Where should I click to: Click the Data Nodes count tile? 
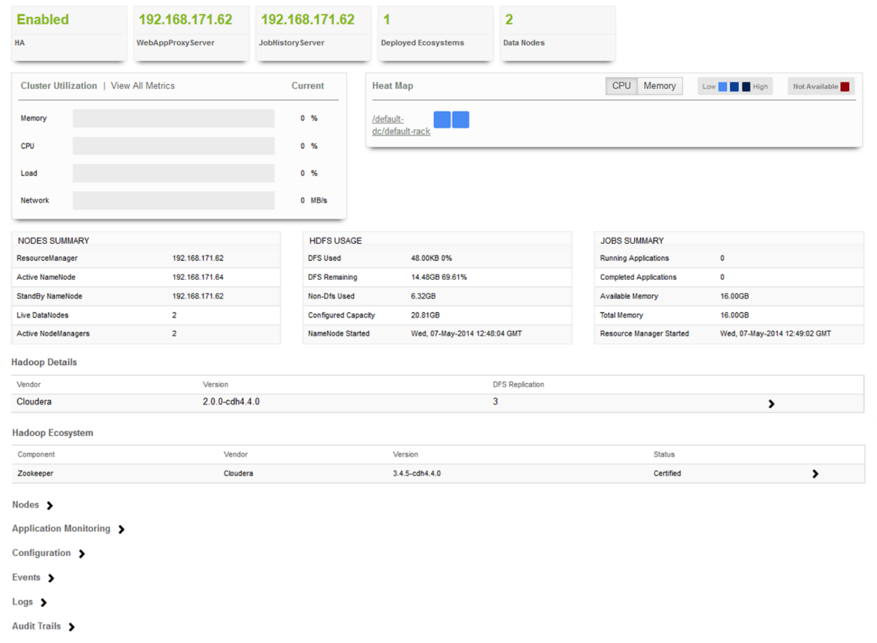click(557, 34)
